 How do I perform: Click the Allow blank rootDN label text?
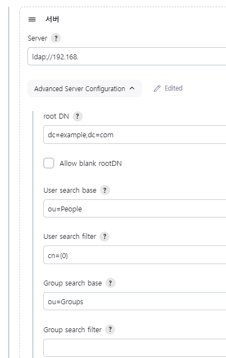click(x=91, y=164)
